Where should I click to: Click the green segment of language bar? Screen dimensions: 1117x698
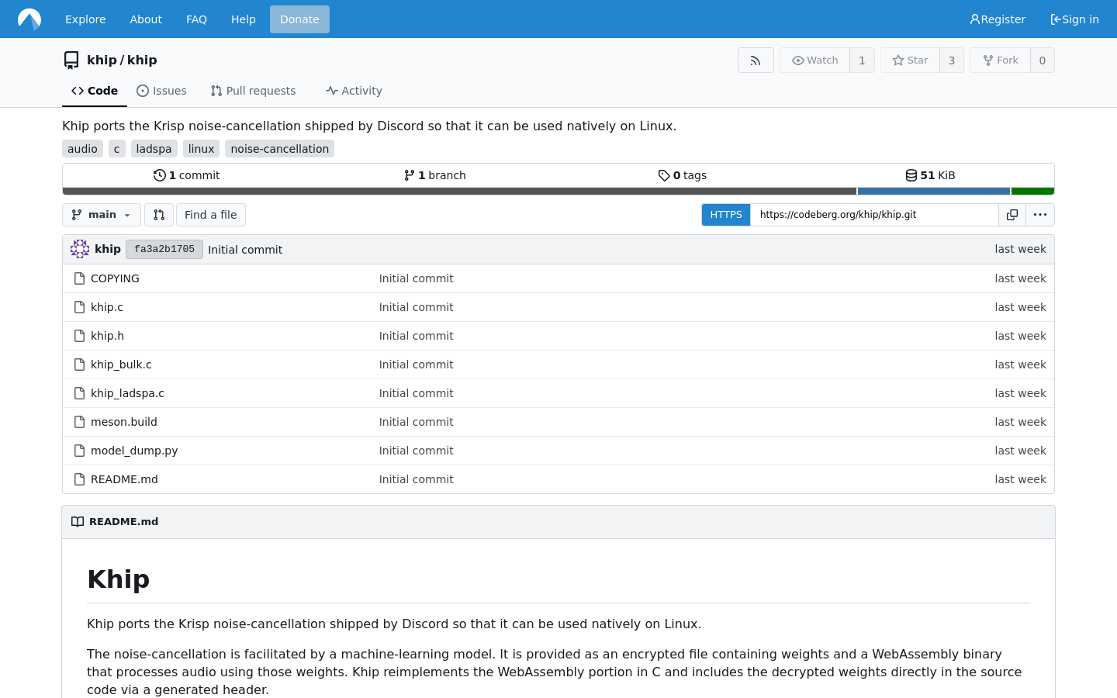point(1032,191)
